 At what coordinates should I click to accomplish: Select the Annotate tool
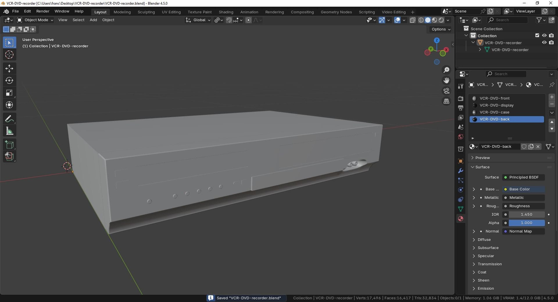[x=9, y=119]
